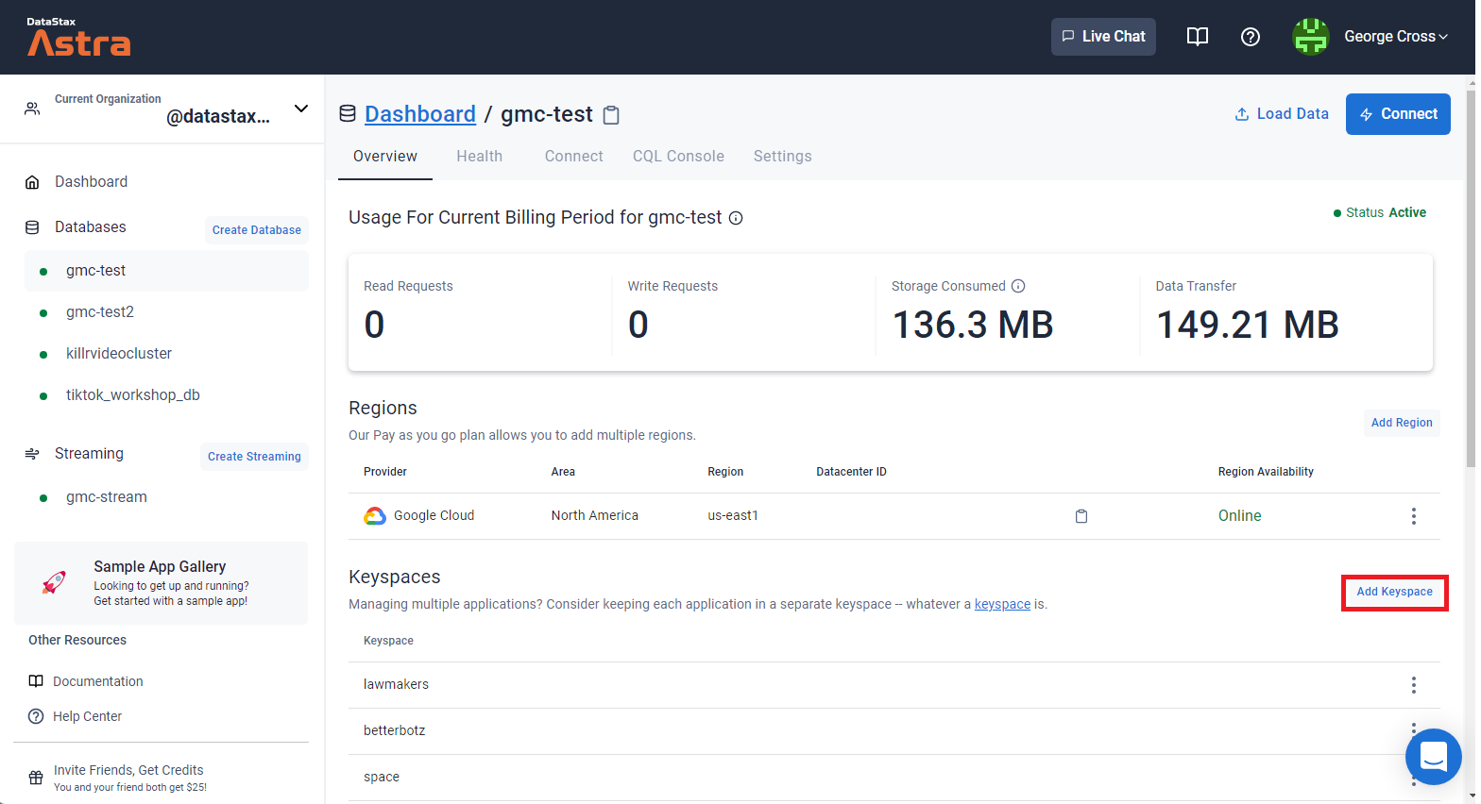Switch to the Health tab

[480, 157]
